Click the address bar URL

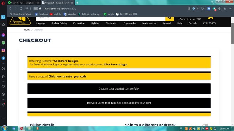[x=60, y=9]
